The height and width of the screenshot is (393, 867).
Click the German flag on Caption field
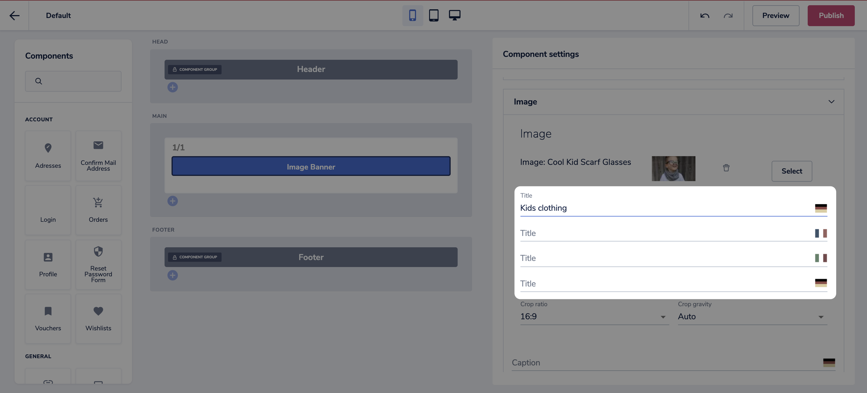829,363
